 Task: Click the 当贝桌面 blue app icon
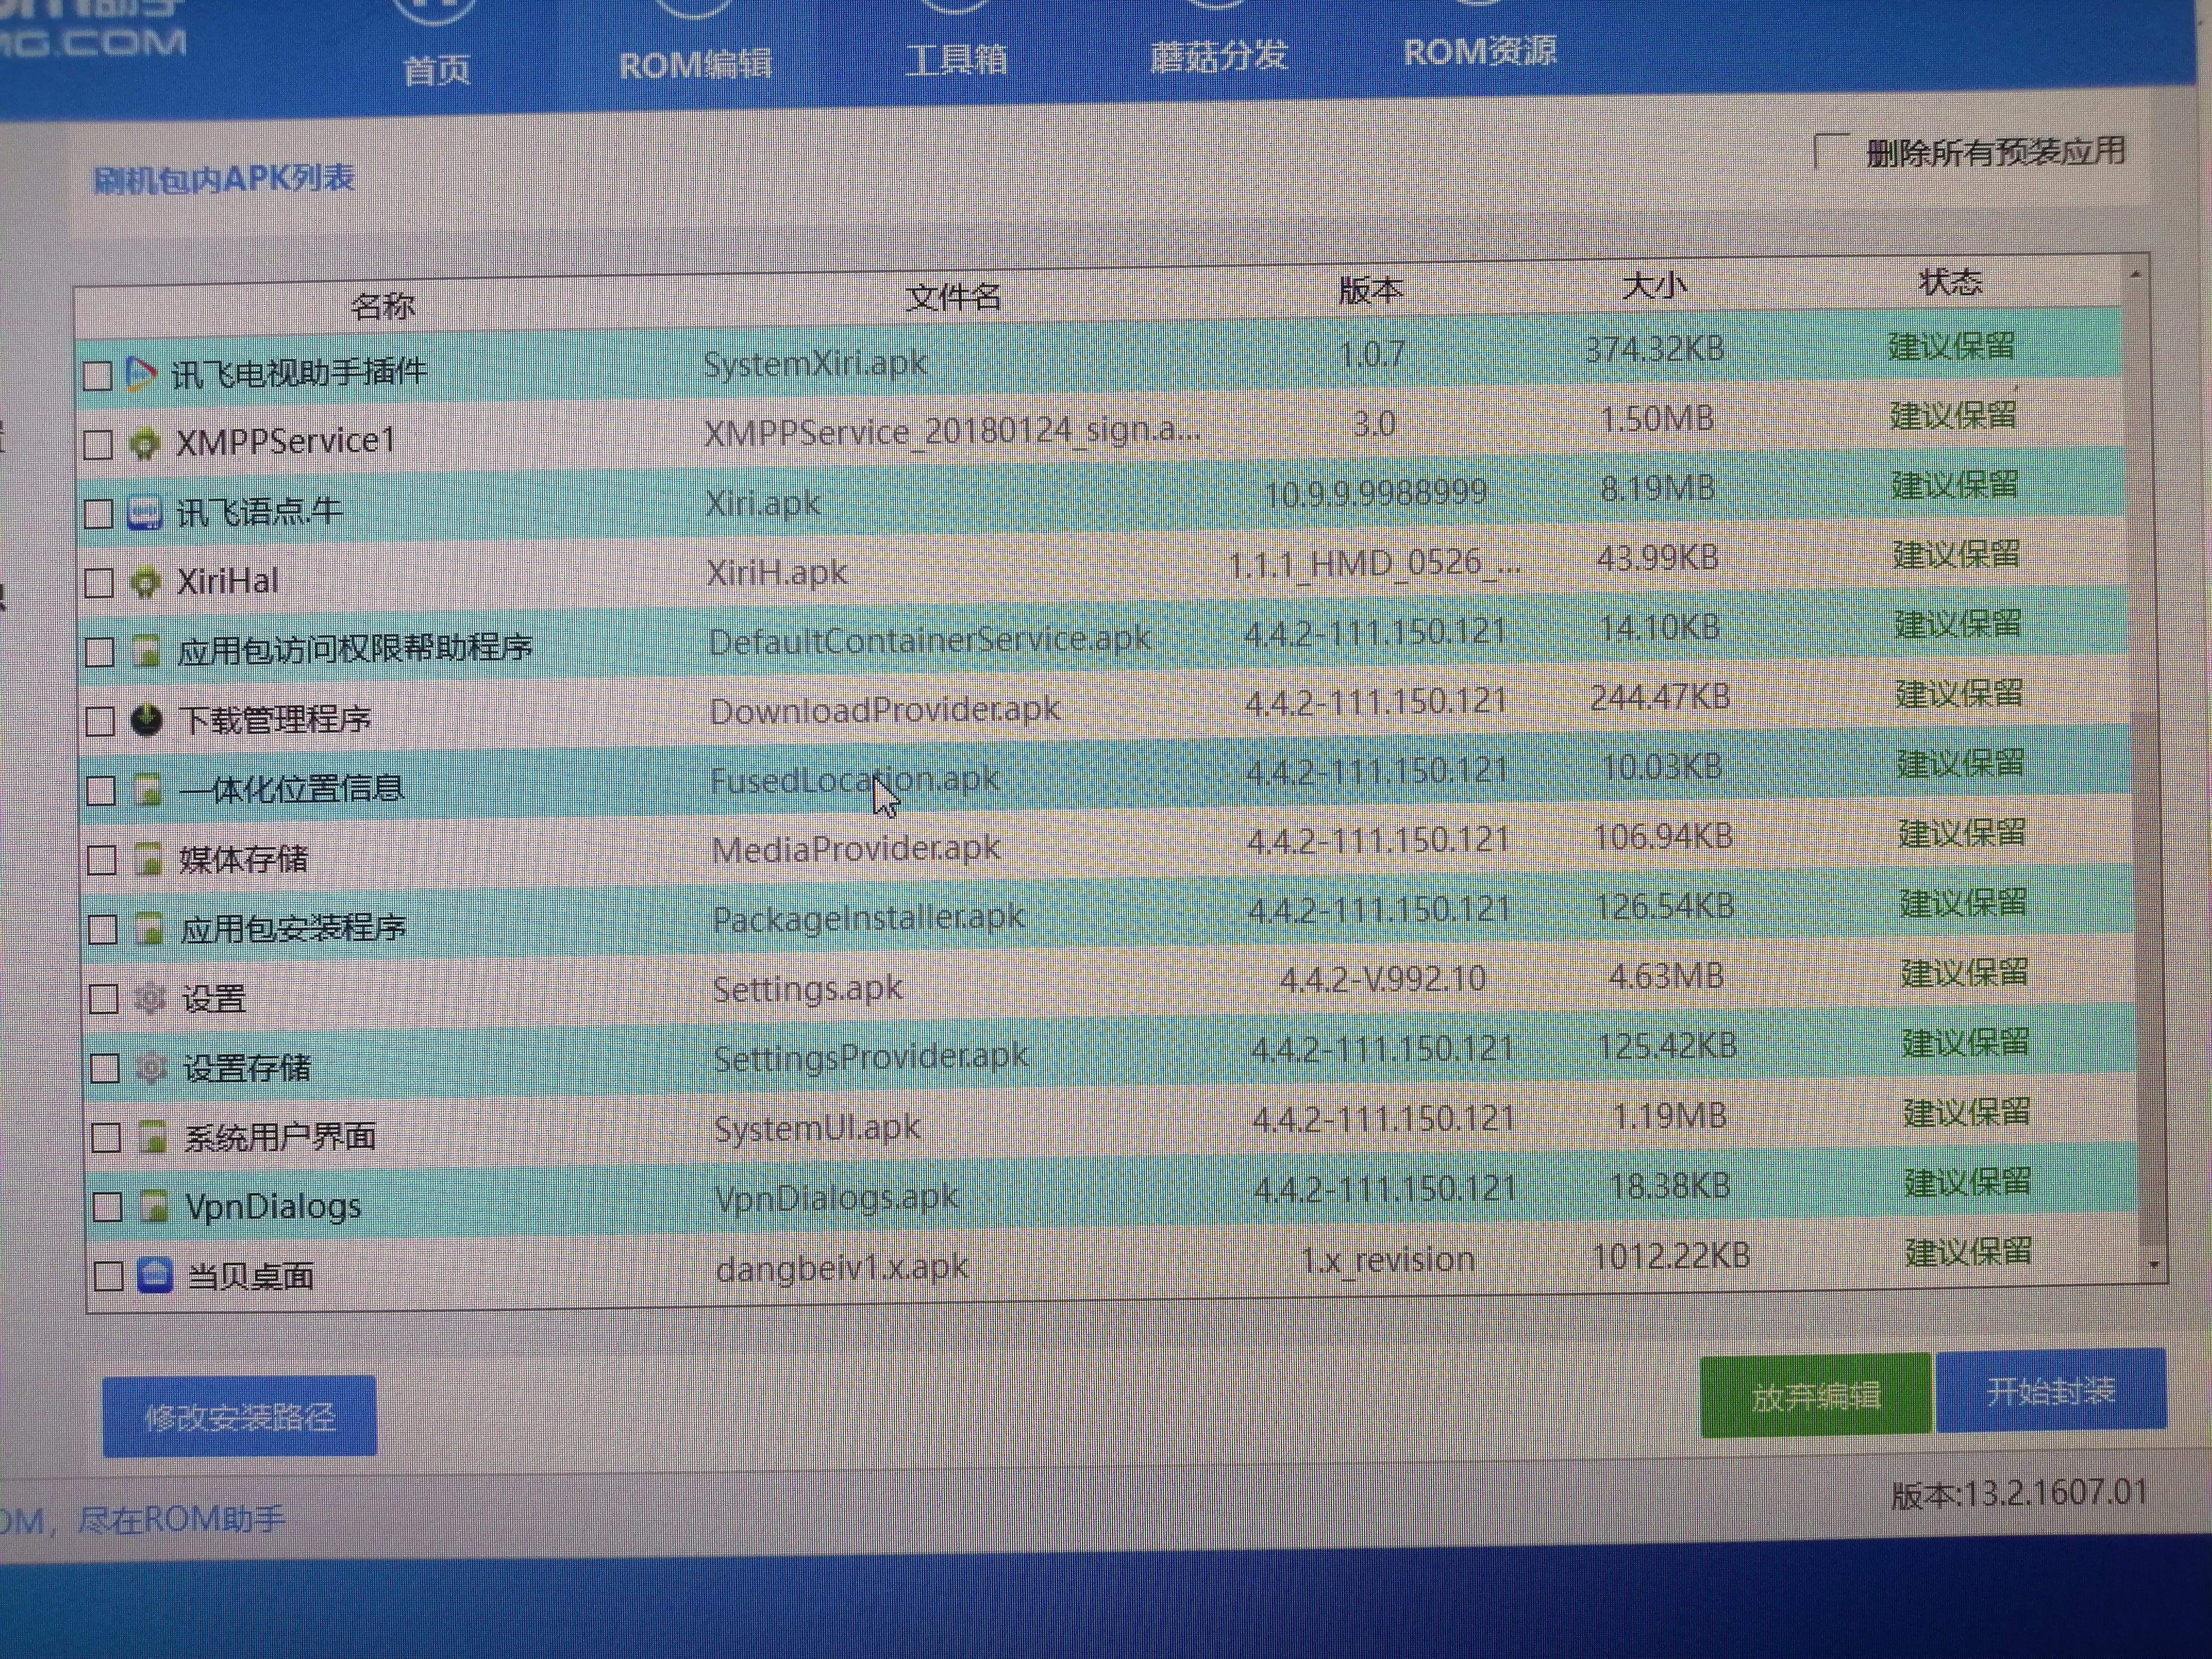[155, 1275]
